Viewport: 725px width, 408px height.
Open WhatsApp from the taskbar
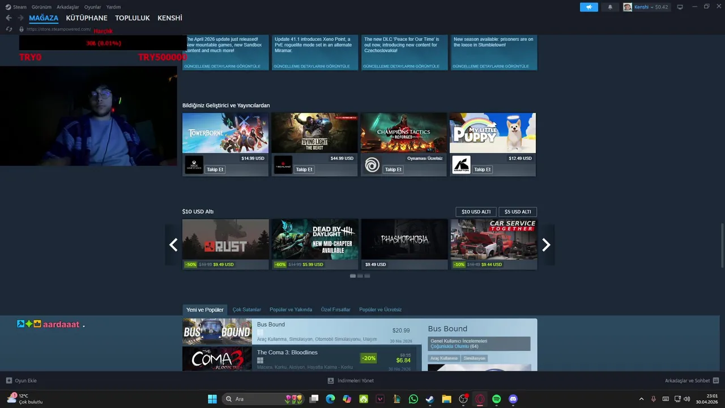tap(413, 399)
